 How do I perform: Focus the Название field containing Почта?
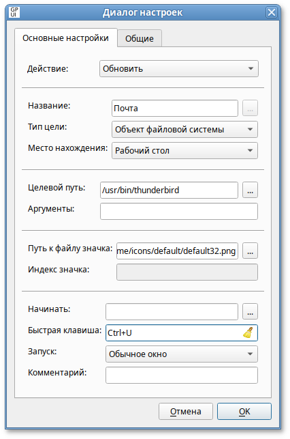coord(175,108)
